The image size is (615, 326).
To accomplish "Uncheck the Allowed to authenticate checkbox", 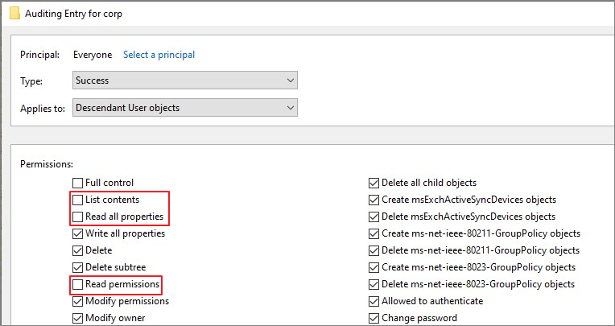I will 374,301.
